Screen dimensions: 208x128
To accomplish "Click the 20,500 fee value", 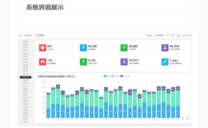I will (133, 46).
